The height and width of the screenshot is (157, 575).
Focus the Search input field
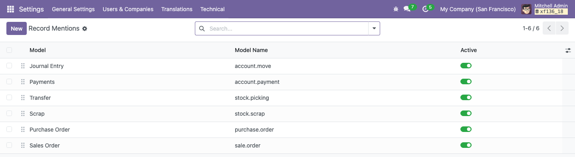coord(287,29)
